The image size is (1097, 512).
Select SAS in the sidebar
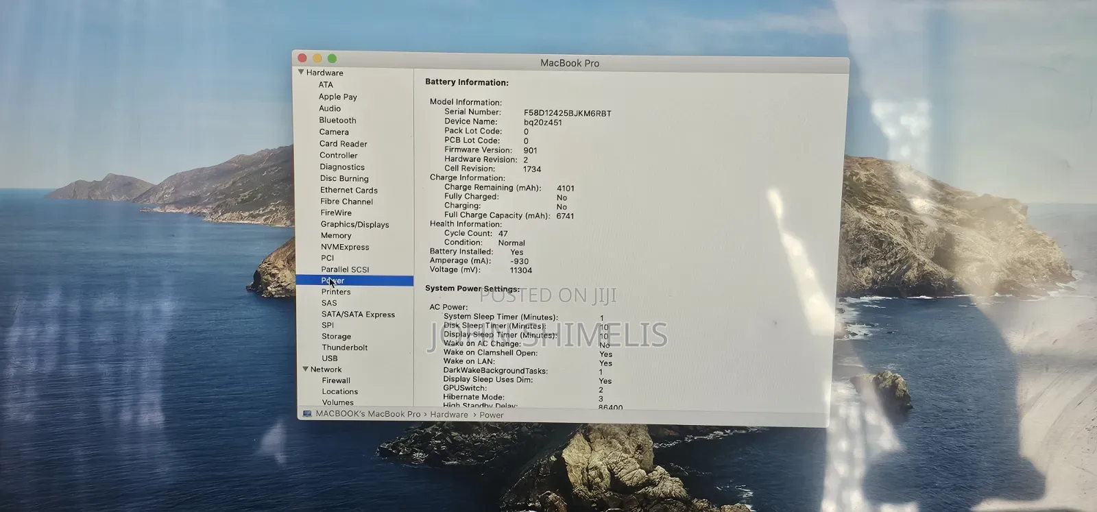(329, 303)
